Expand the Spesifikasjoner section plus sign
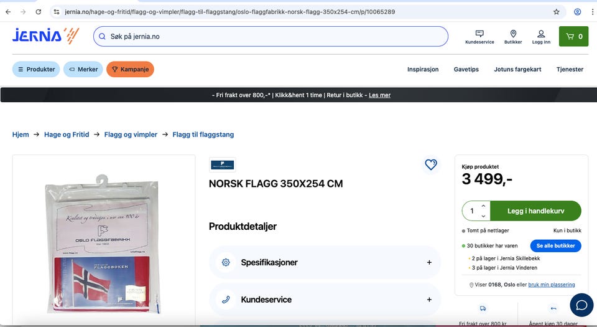Viewport: 597px width, 327px height. 429,262
